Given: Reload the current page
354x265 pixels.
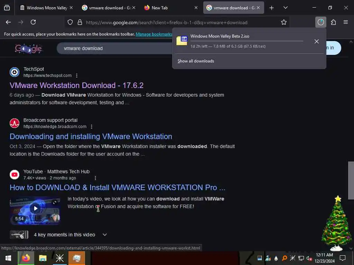Looking at the screenshot, I should pyautogui.click(x=33, y=22).
